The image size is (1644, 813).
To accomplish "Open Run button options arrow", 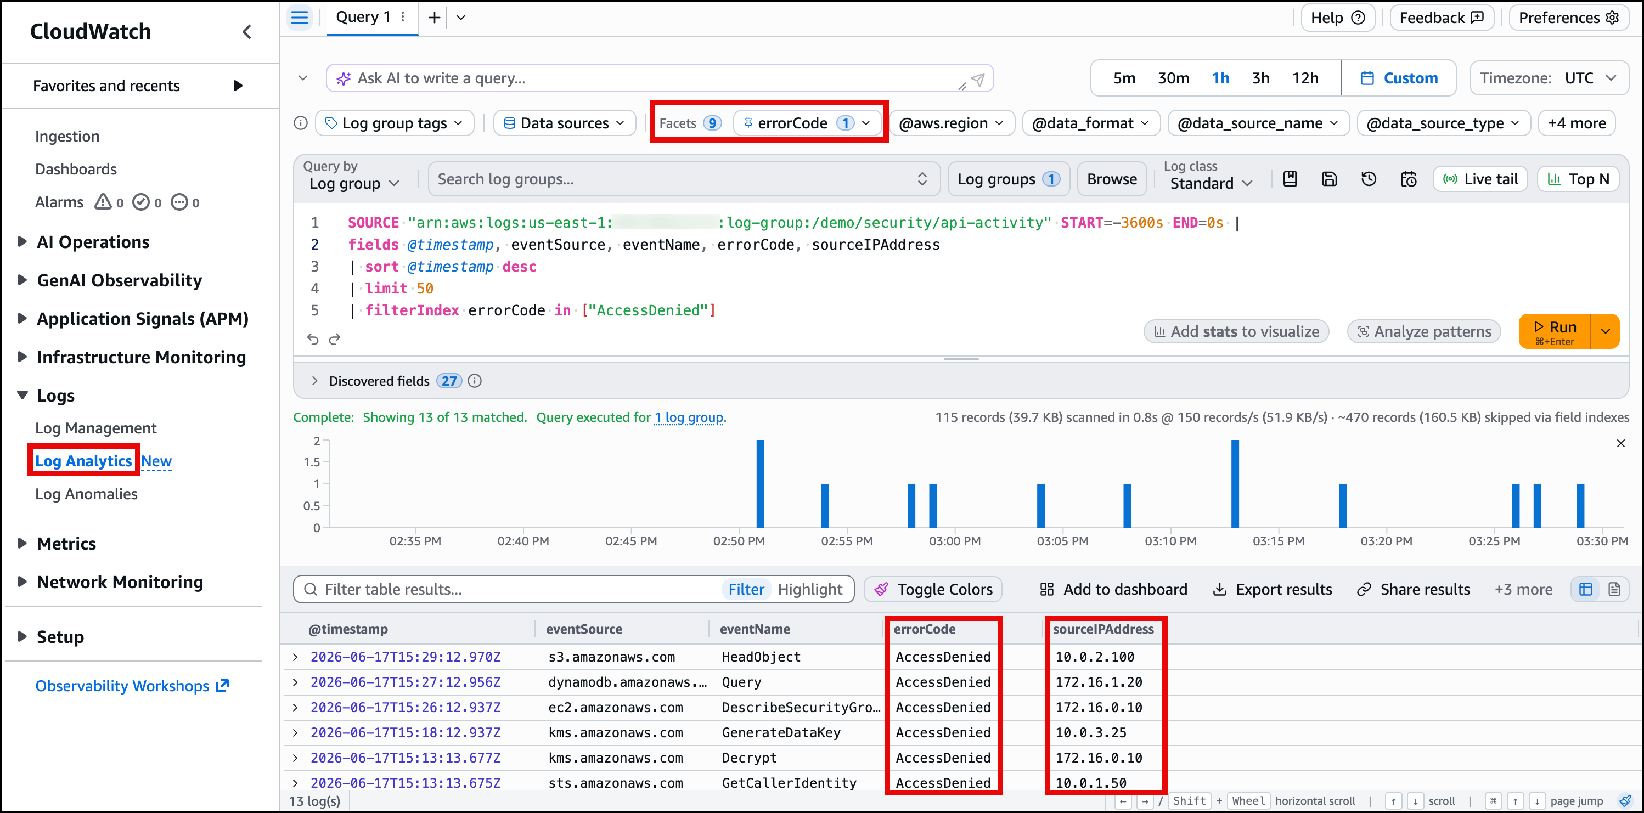I will coord(1605,331).
